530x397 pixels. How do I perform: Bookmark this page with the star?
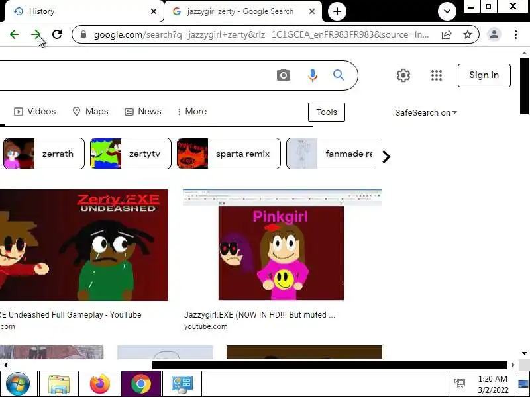pos(468,34)
